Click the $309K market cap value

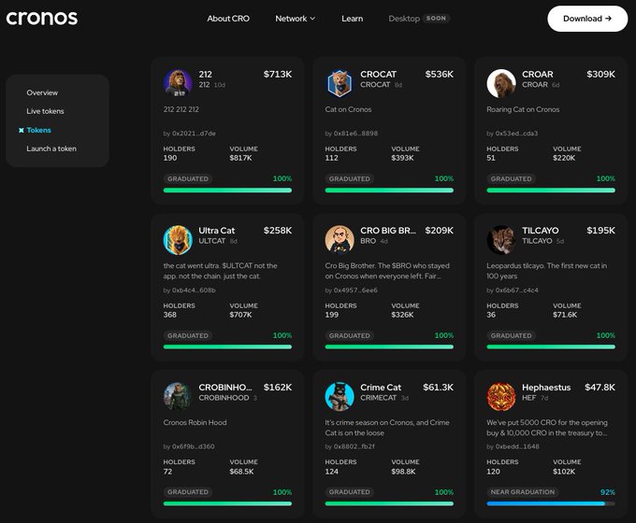(600, 74)
